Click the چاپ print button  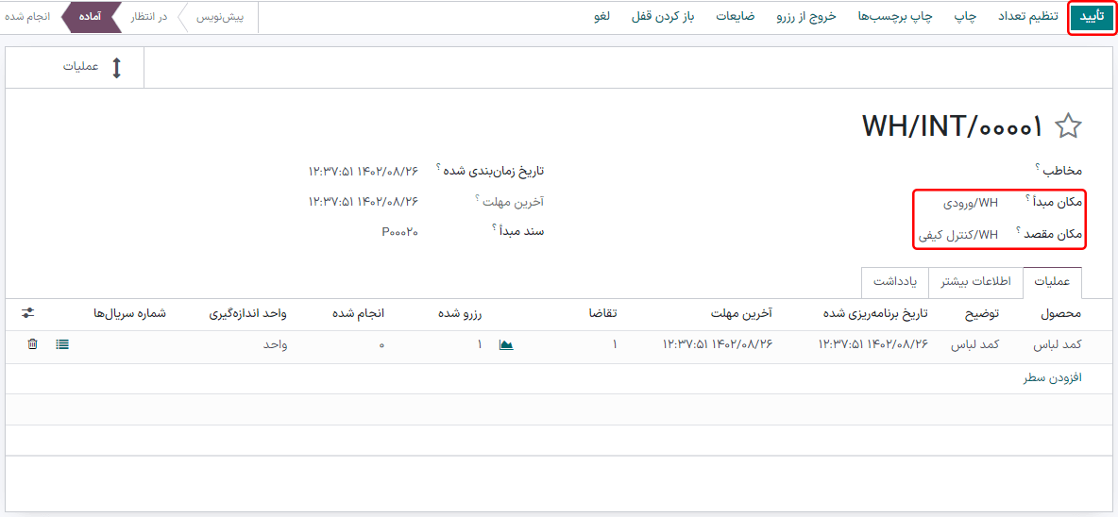(966, 17)
